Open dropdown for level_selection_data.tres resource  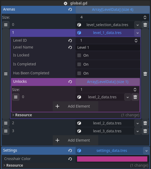click(x=138, y=25)
